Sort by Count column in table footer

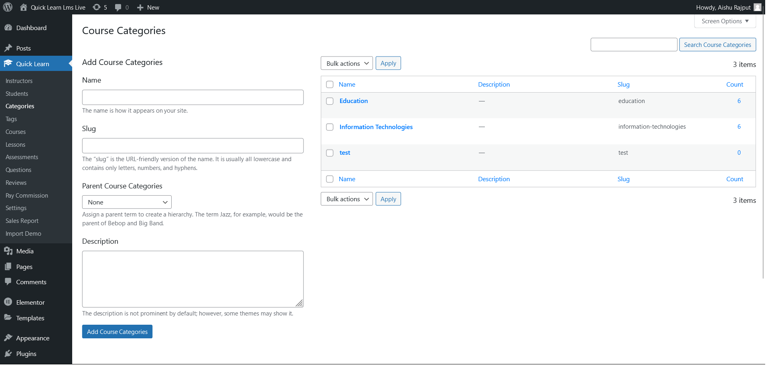[x=735, y=179]
